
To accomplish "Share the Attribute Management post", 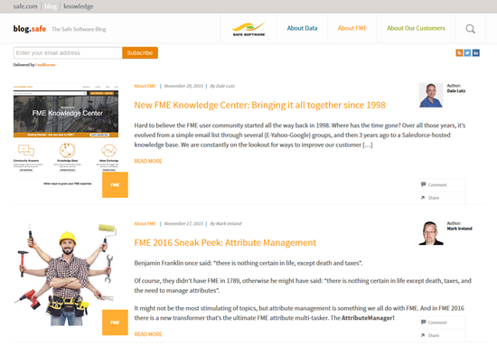I will tap(430, 335).
